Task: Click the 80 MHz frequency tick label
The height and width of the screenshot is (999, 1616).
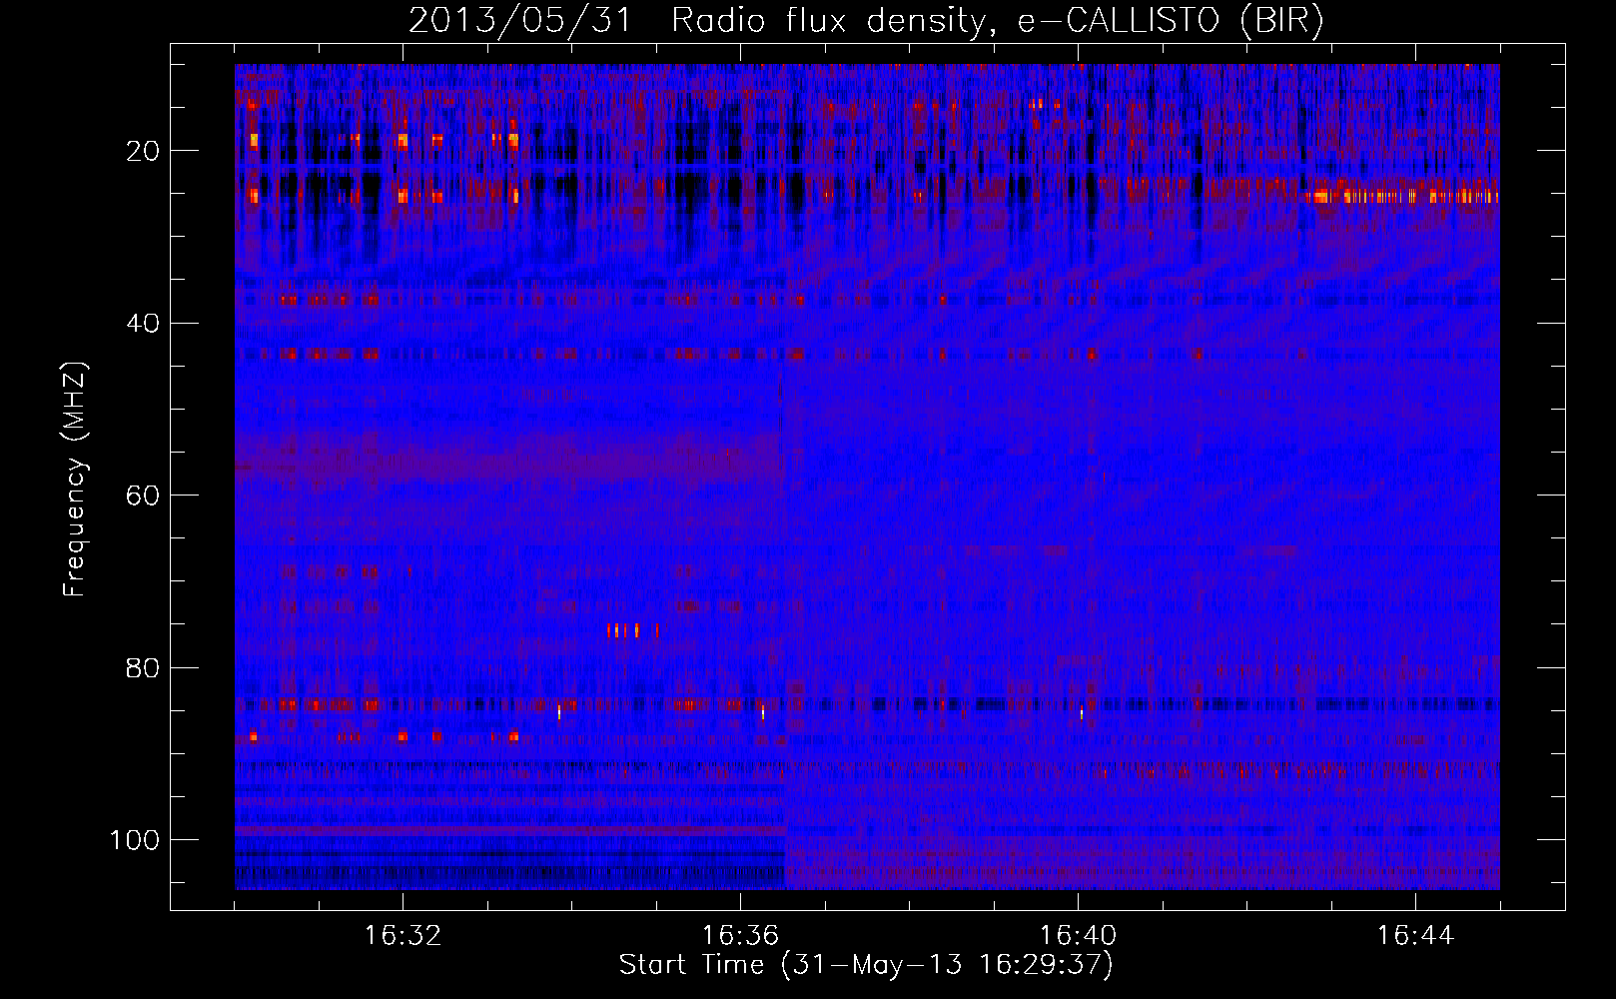Action: (x=144, y=668)
